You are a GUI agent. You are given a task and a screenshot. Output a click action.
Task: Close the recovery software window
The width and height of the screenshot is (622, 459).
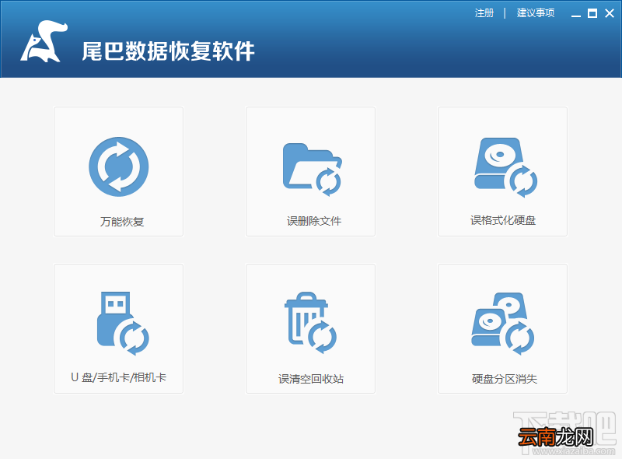point(610,13)
